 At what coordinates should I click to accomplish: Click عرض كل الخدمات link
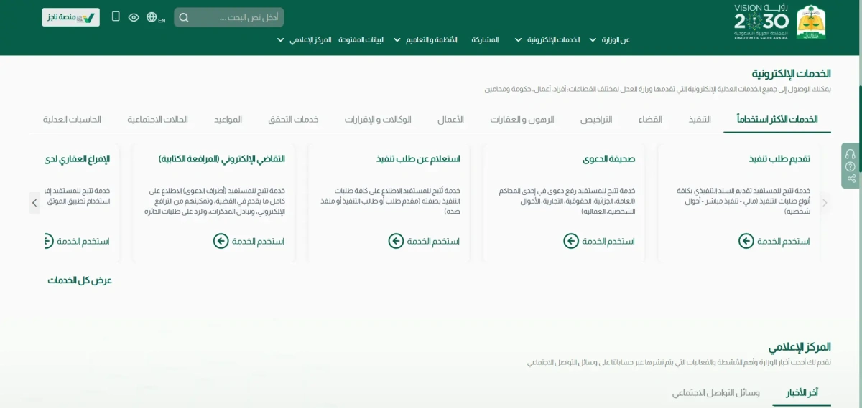pyautogui.click(x=80, y=280)
